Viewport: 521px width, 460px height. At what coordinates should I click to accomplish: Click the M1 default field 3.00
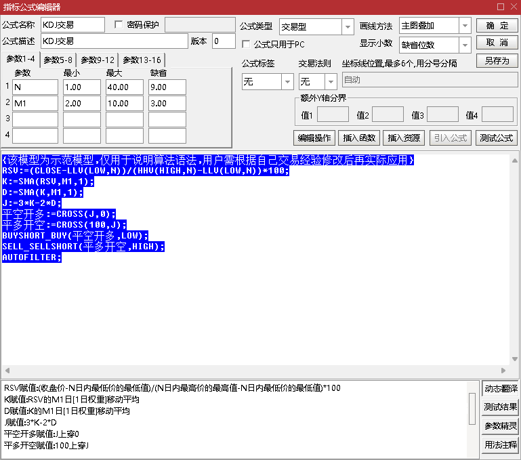[167, 104]
